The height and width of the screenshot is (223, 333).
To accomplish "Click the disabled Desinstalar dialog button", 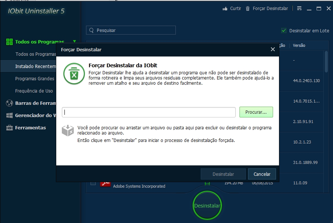I will (x=223, y=174).
